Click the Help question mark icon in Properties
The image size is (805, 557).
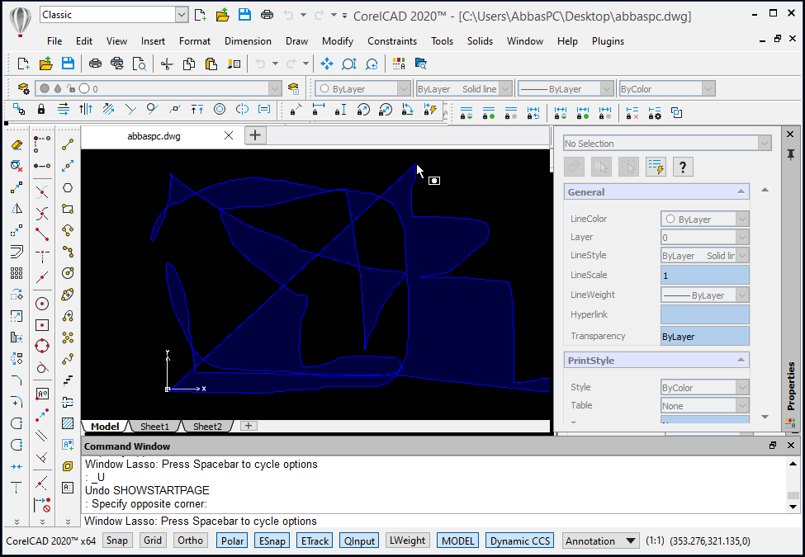pyautogui.click(x=683, y=167)
